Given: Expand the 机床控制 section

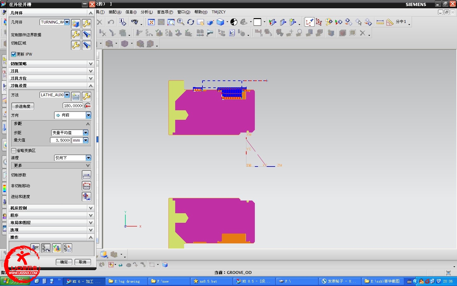Looking at the screenshot, I should pyautogui.click(x=51, y=208).
